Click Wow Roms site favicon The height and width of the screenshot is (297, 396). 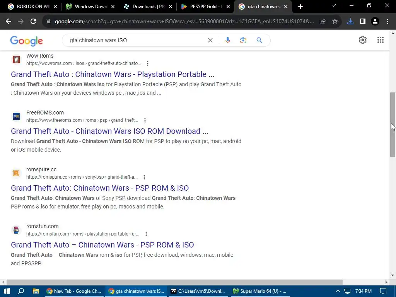pos(16,60)
